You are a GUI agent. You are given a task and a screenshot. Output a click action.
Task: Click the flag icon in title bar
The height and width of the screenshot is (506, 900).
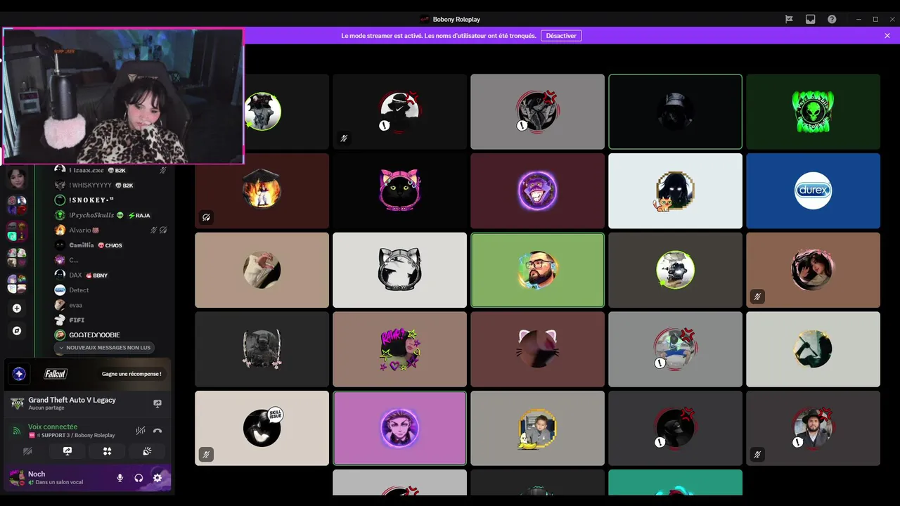pos(789,19)
